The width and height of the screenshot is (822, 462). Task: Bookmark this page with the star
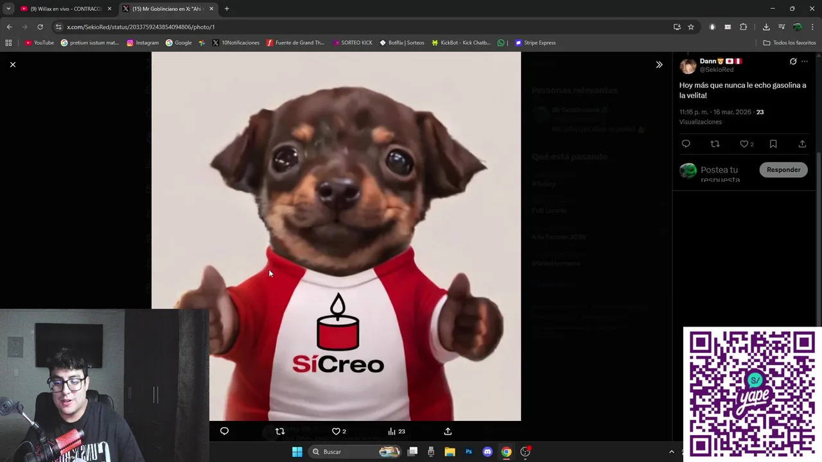tap(691, 27)
